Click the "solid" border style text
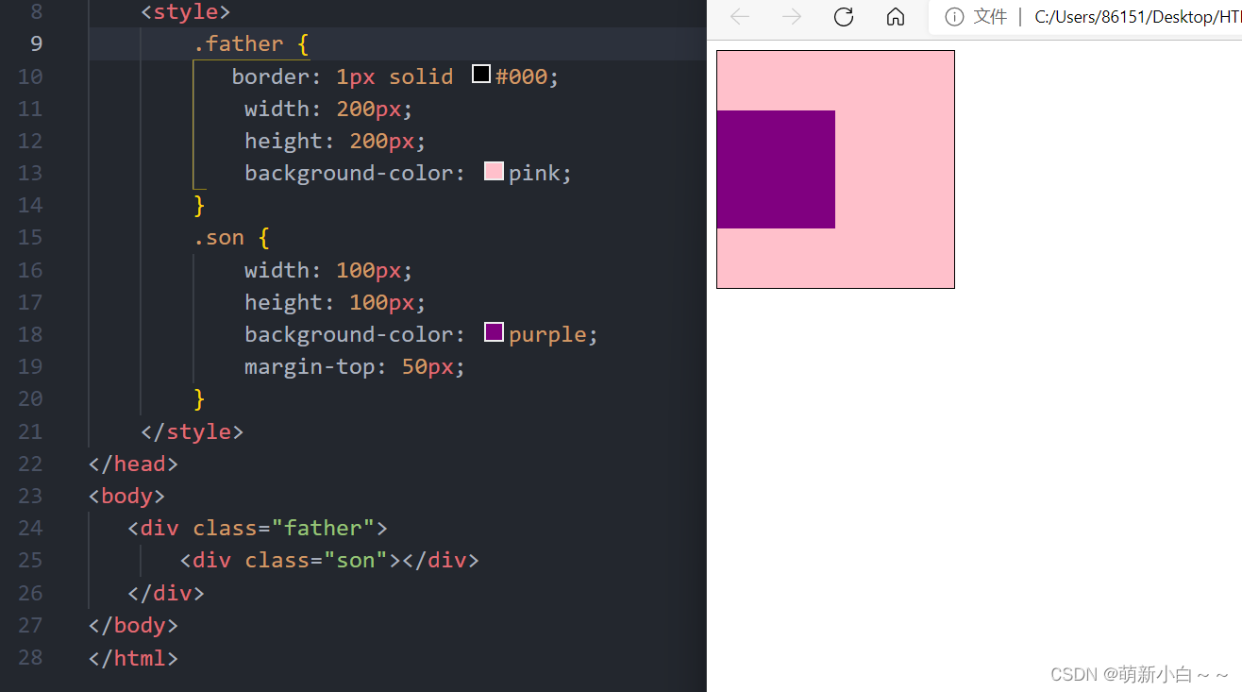 (x=421, y=76)
